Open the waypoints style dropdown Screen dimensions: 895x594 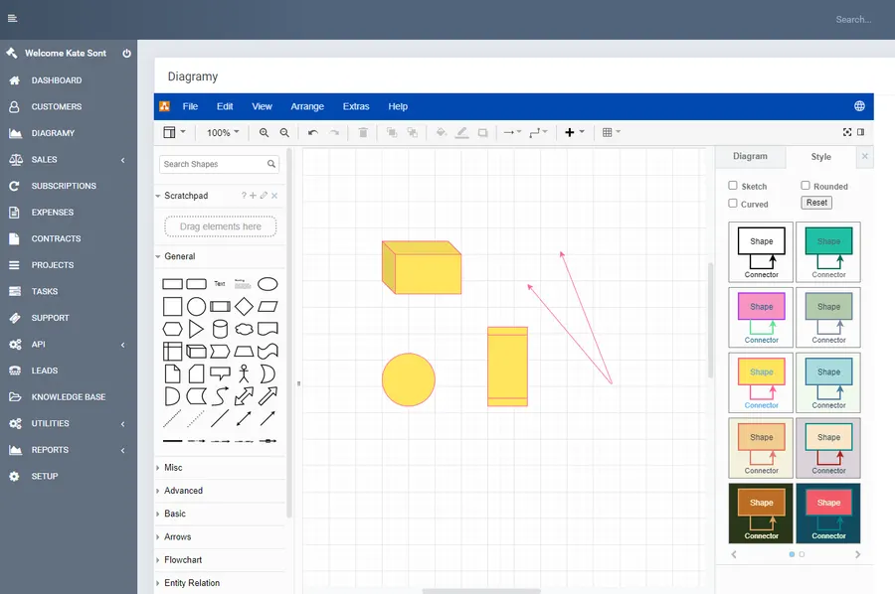click(538, 132)
